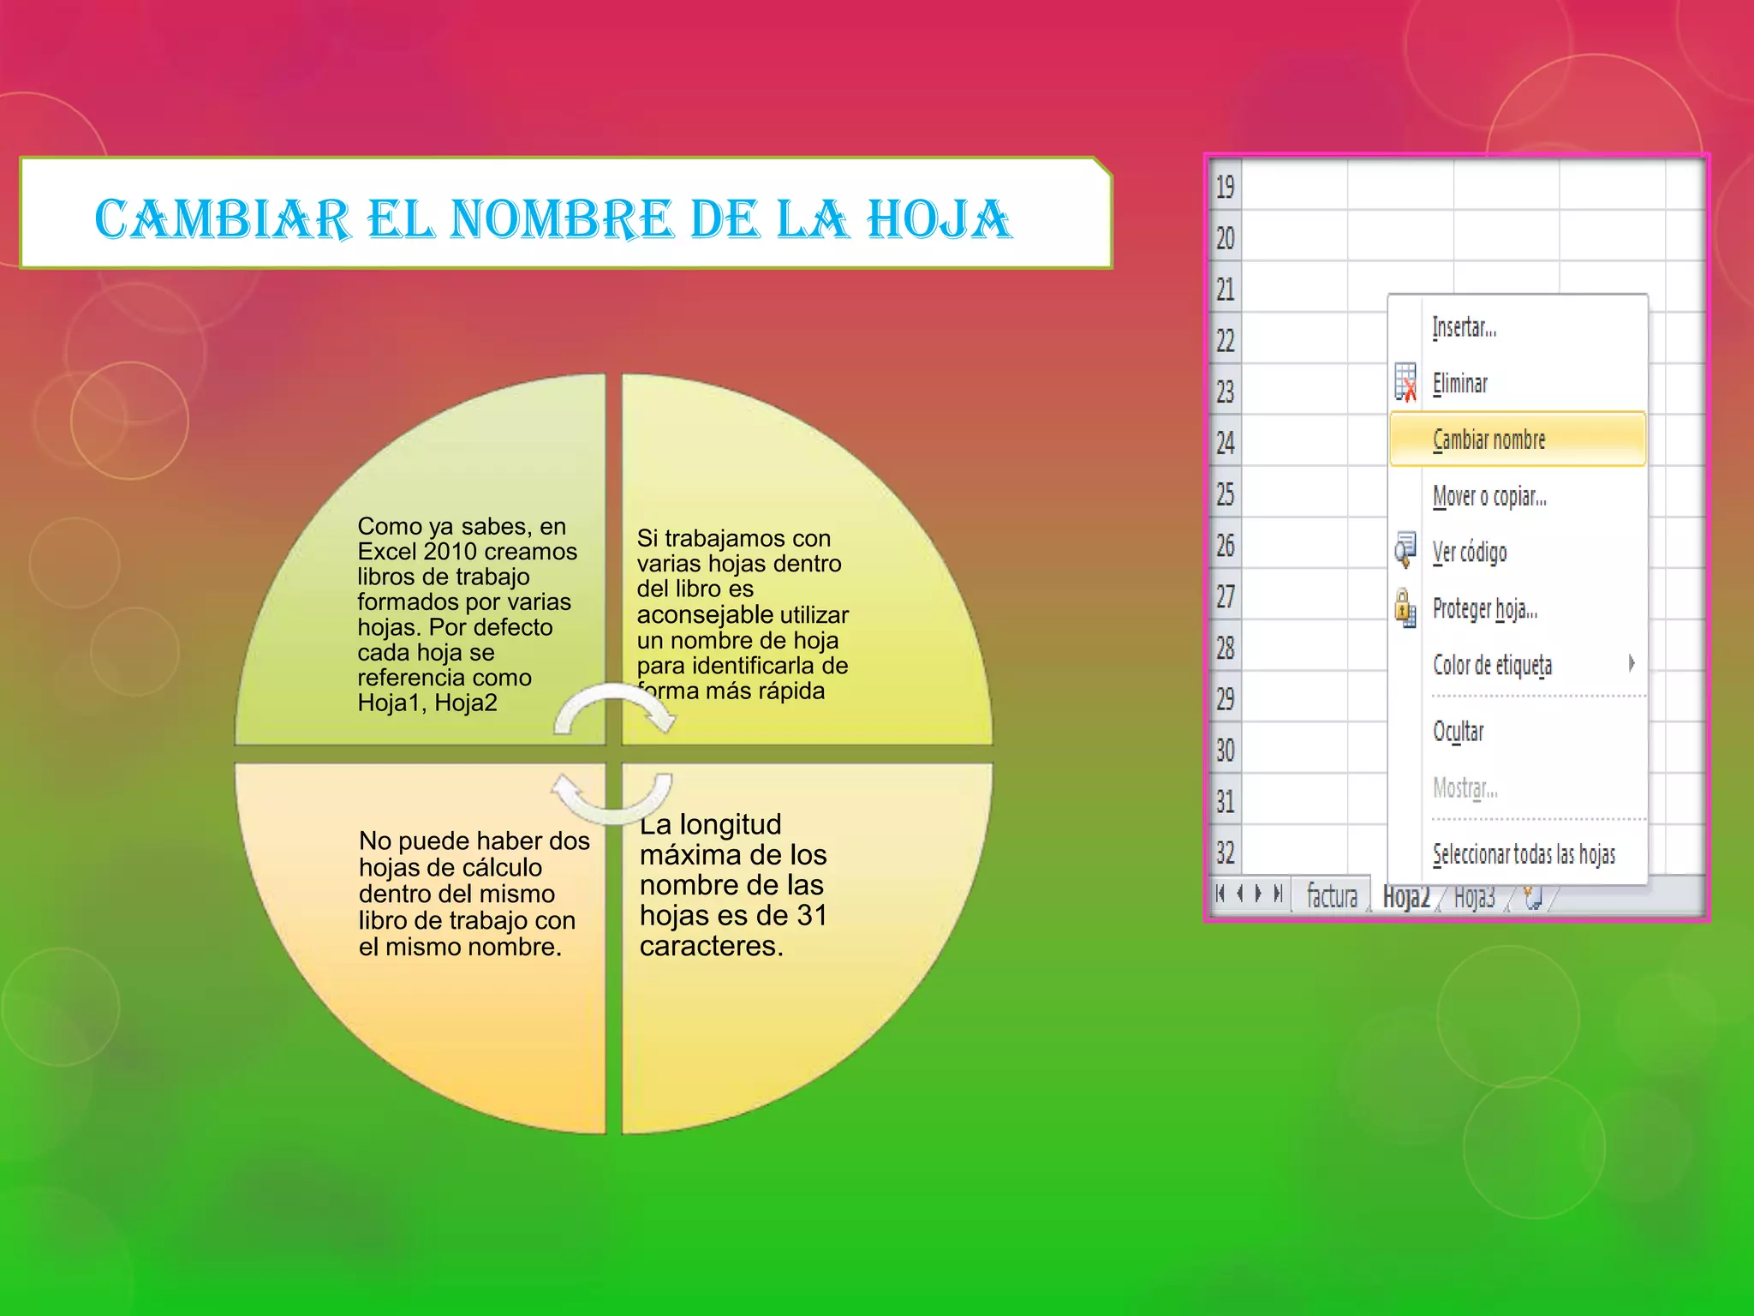Viewport: 1754px width, 1316px height.
Task: Select row header 23
Action: (1226, 391)
